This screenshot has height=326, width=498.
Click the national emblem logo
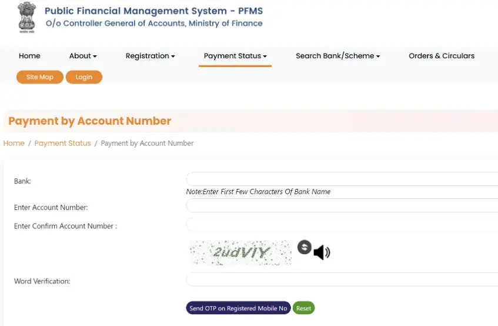point(26,17)
